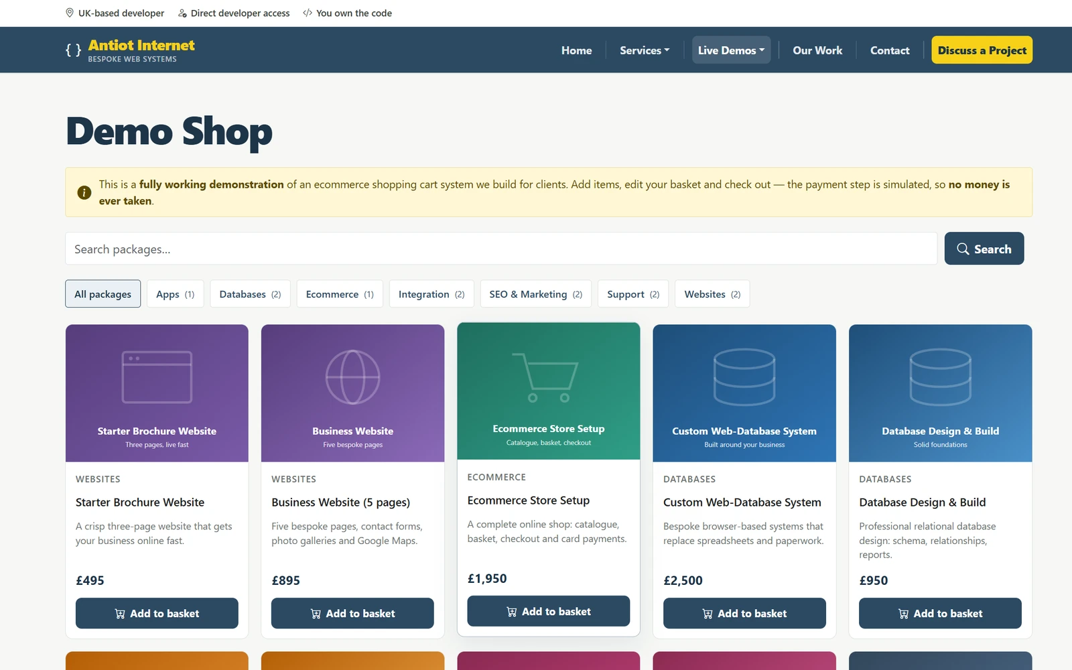The width and height of the screenshot is (1072, 670).
Task: Click the globe icon on Business Website card
Action: pos(352,377)
